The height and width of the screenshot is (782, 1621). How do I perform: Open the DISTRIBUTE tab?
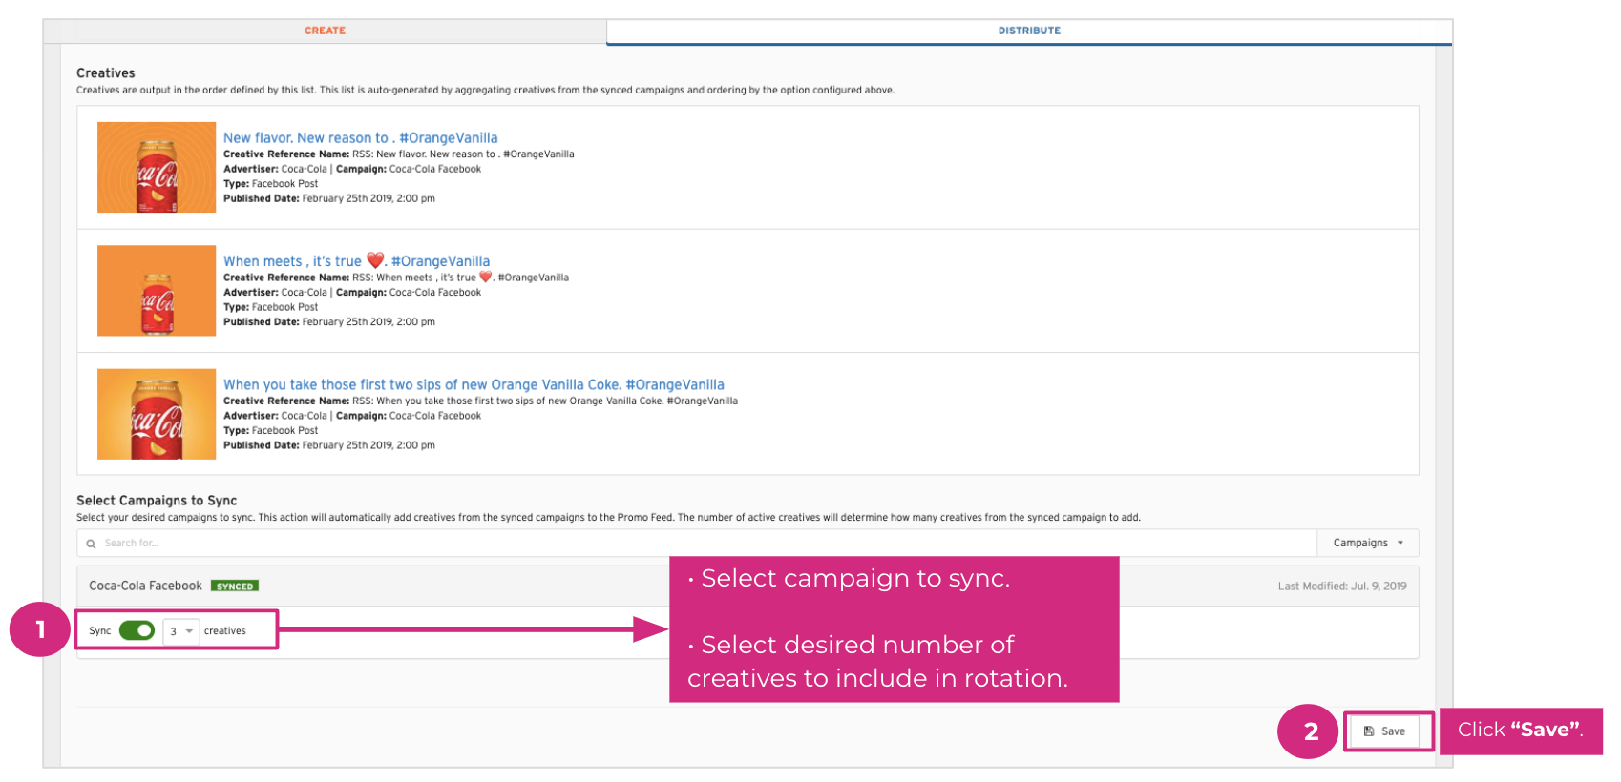coord(1028,31)
